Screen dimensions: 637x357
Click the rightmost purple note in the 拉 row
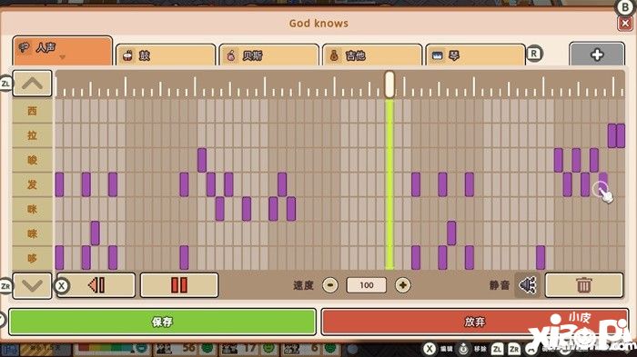[x=621, y=135]
